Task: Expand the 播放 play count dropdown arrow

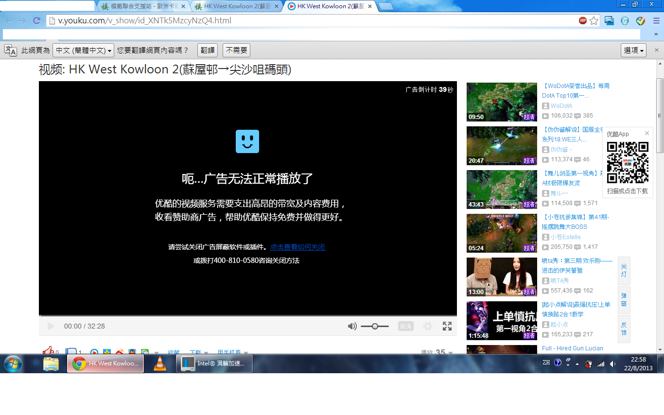Action: 451,353
